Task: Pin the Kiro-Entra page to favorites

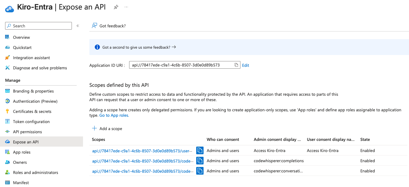Action: click(x=116, y=7)
